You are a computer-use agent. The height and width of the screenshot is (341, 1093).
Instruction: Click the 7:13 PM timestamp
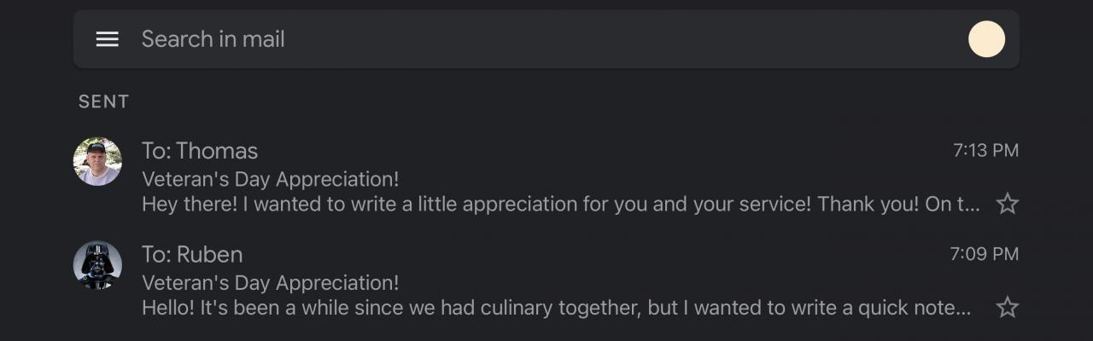coord(985,151)
